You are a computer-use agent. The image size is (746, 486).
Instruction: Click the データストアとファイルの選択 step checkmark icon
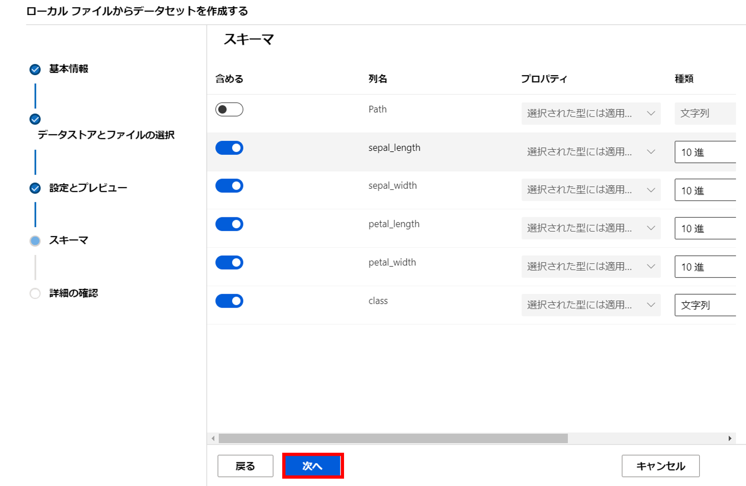pos(35,119)
